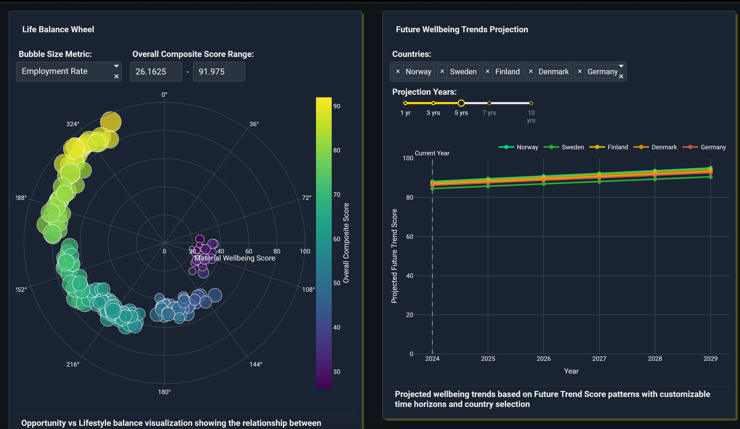
Task: Toggle Sweden series in chart legend
Action: click(x=572, y=147)
